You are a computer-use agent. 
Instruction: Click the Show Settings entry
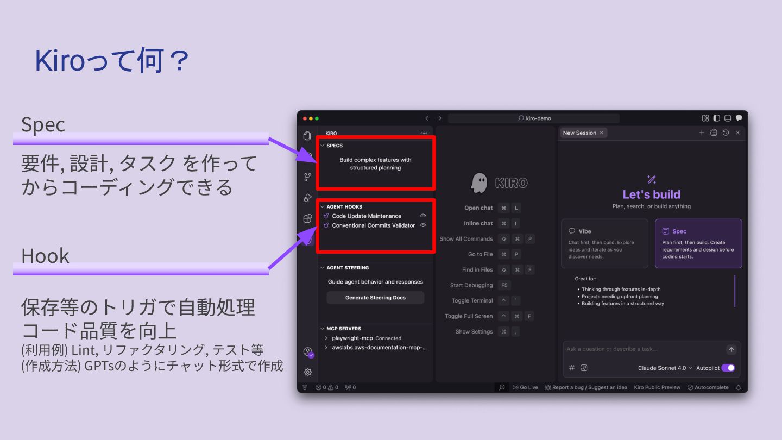point(488,331)
